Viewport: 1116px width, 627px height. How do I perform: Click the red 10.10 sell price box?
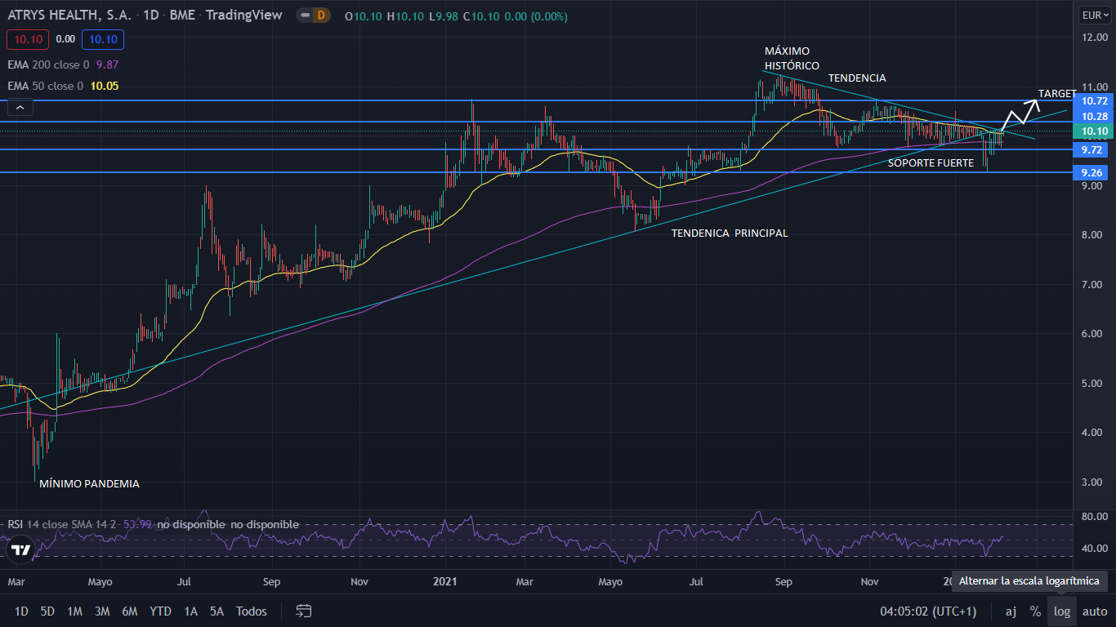click(x=28, y=39)
